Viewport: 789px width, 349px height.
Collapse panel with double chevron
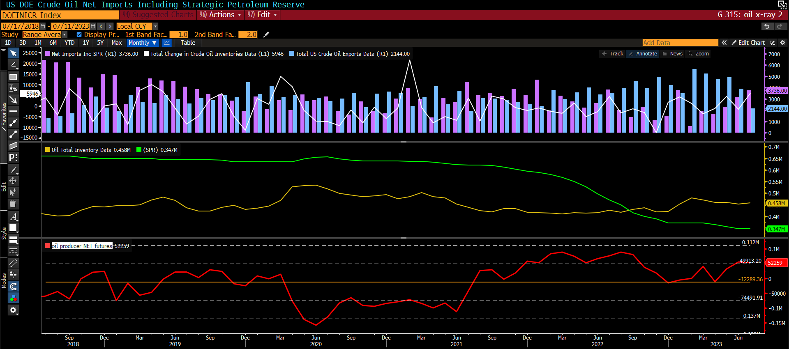(x=724, y=43)
